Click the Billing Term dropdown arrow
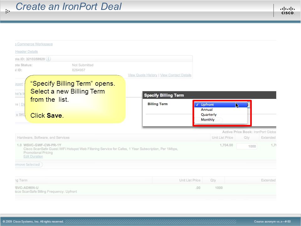This screenshot has height=226, width=301. [248, 105]
